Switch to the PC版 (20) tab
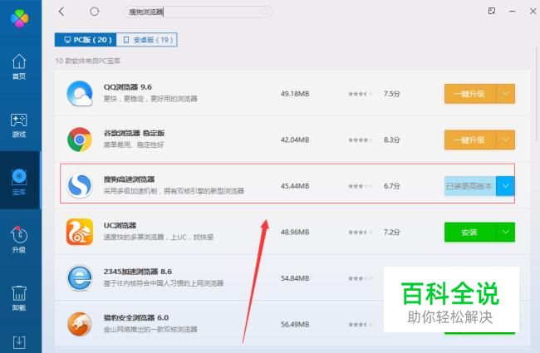 (86, 40)
